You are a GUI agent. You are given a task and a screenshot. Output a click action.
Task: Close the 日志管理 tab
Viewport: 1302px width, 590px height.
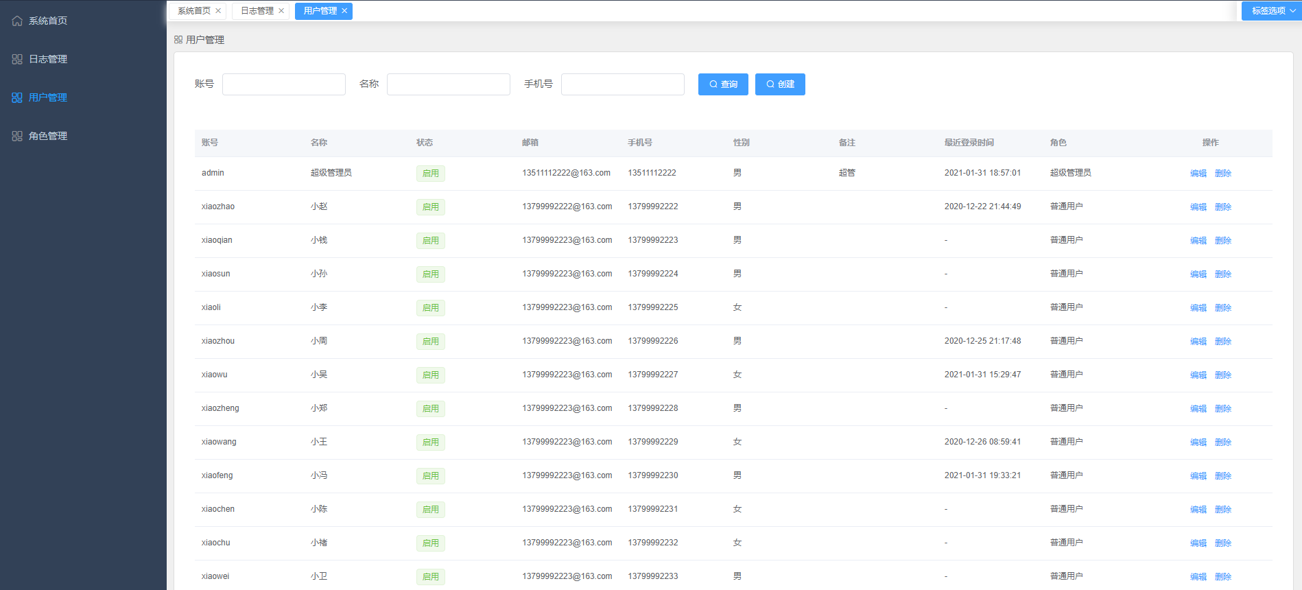tap(281, 11)
